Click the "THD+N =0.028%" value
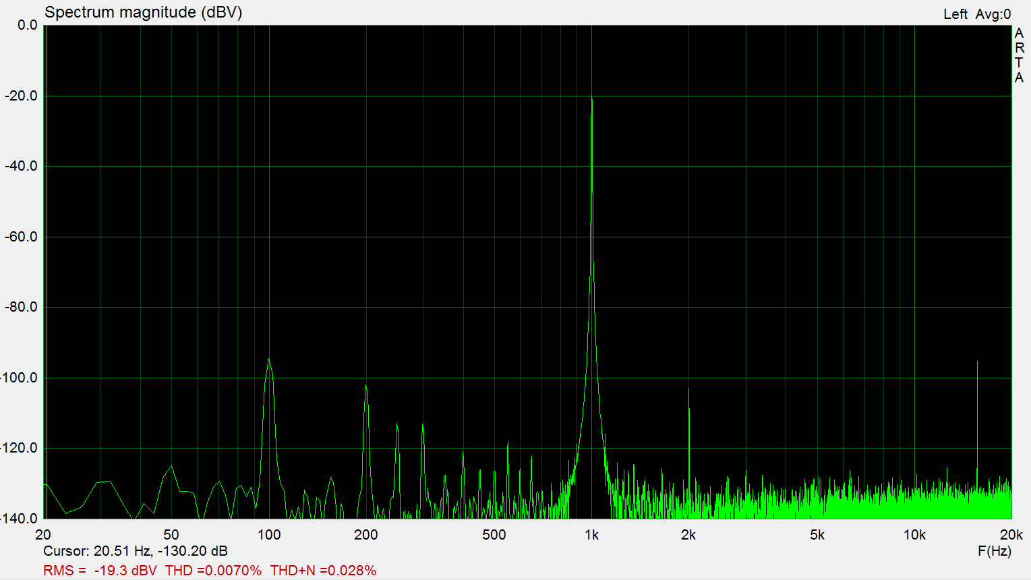Image resolution: width=1031 pixels, height=580 pixels. point(323,571)
